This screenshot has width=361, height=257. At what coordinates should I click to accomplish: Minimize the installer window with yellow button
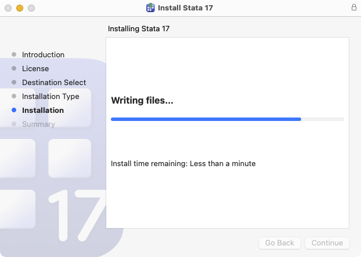point(19,8)
